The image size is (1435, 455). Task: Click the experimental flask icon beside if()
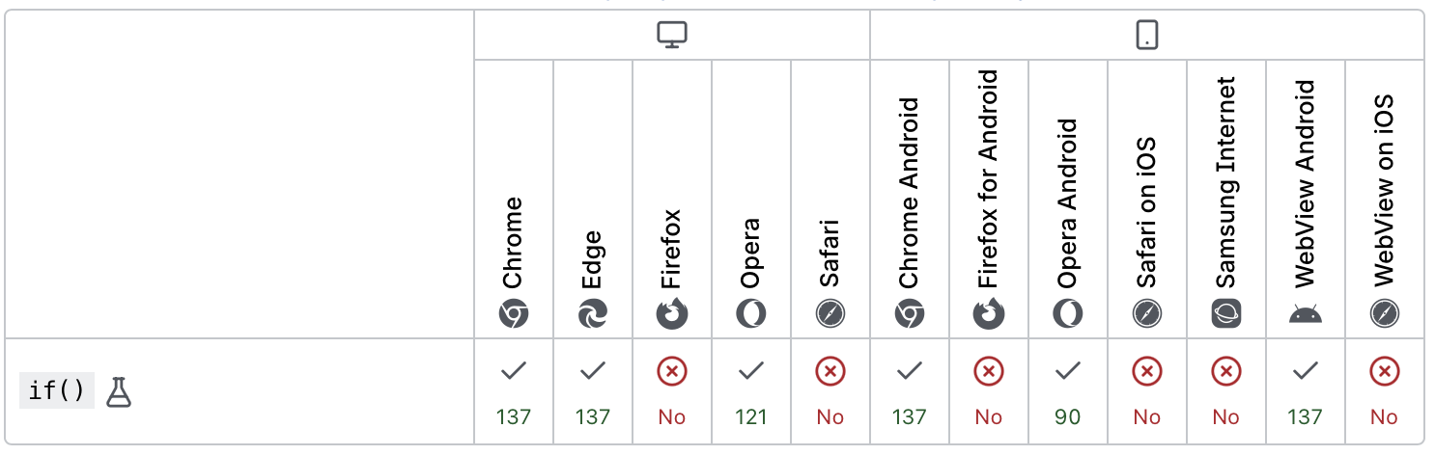[x=119, y=390]
